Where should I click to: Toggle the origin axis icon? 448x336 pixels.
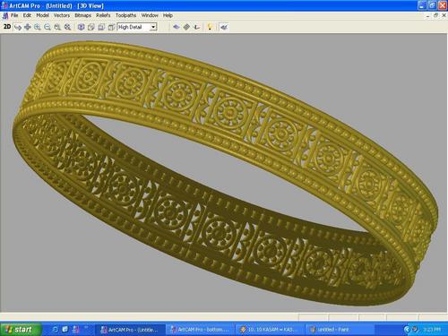(x=196, y=27)
